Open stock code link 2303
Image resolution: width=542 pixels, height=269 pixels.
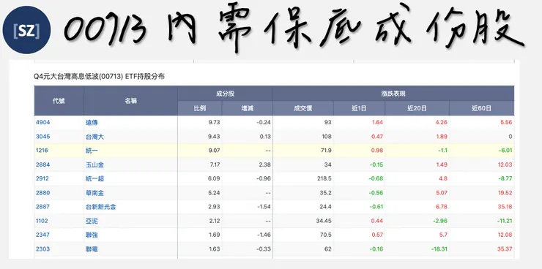coord(43,249)
